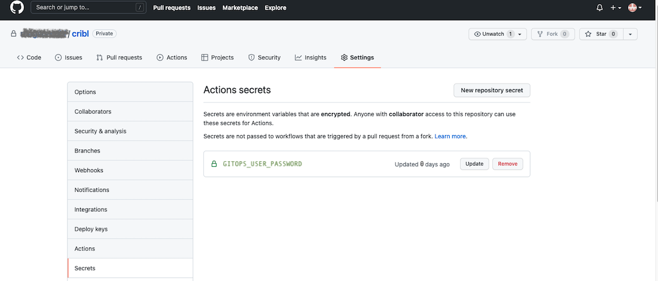The image size is (658, 281).
Task: Open Explore in the top bar
Action: [275, 8]
